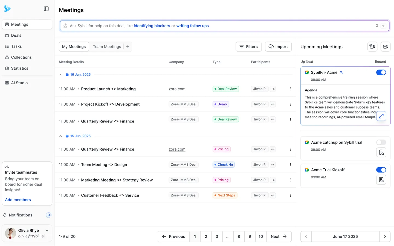Turn off recording for Acme Trial Kickoff

(x=381, y=170)
